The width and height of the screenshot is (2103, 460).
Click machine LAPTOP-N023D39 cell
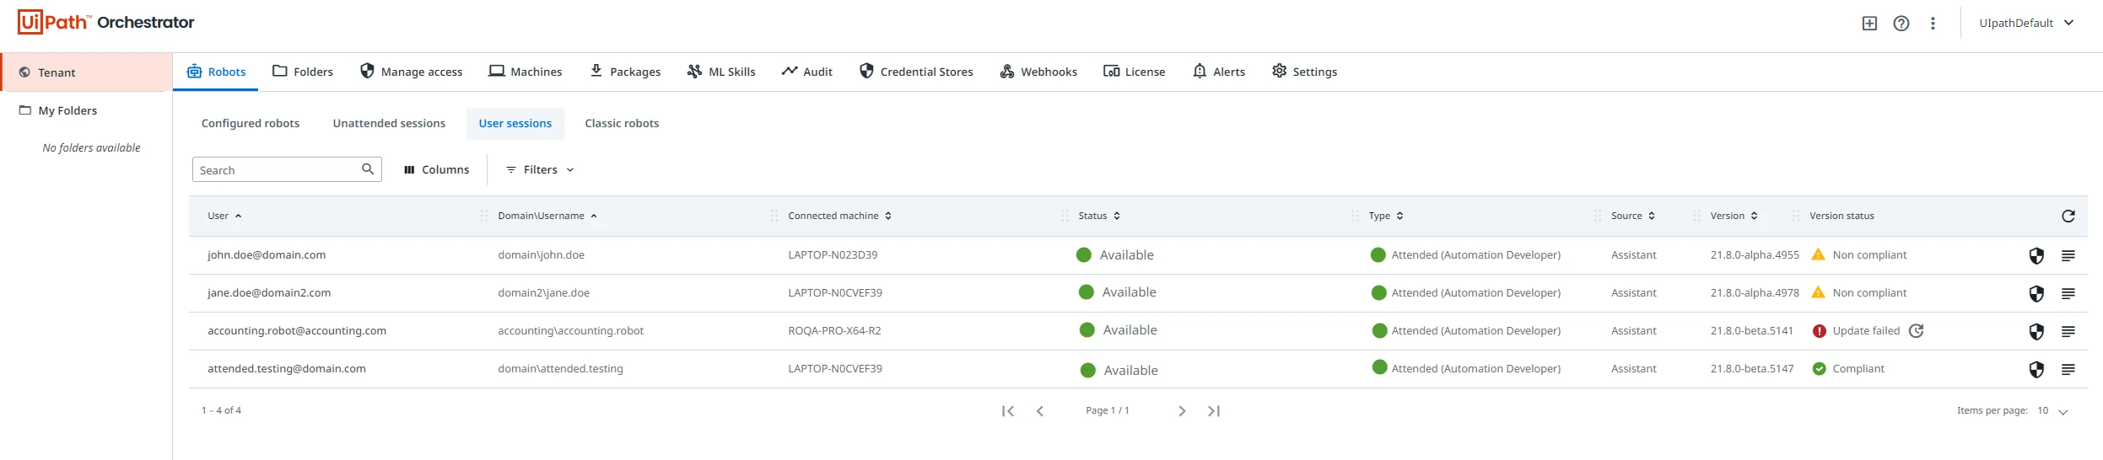pyautogui.click(x=833, y=255)
